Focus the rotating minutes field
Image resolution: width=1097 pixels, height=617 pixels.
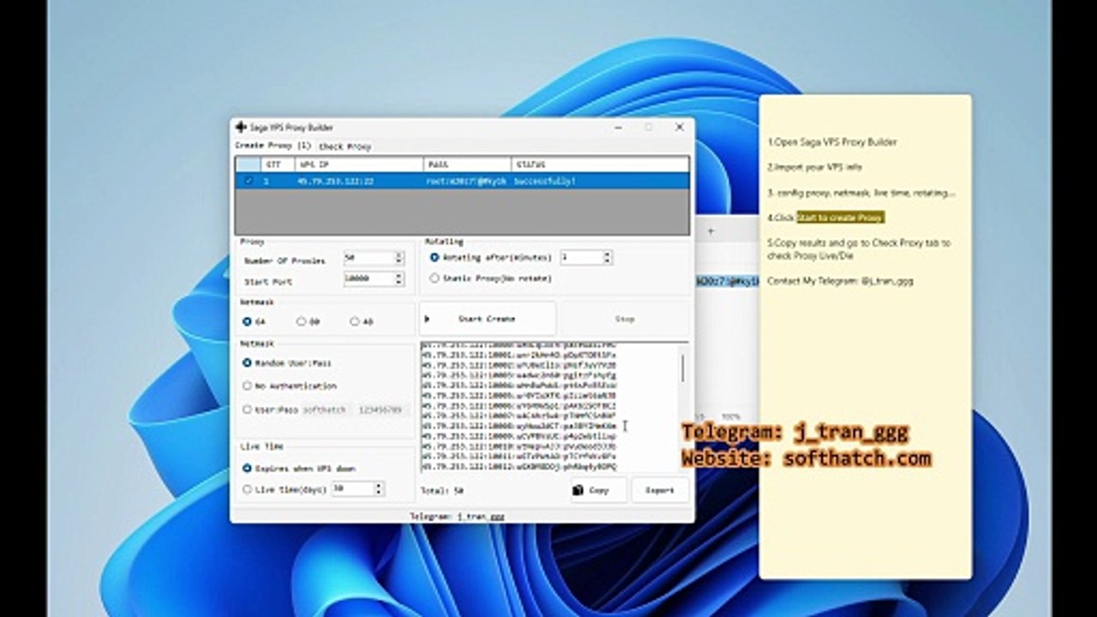(581, 257)
